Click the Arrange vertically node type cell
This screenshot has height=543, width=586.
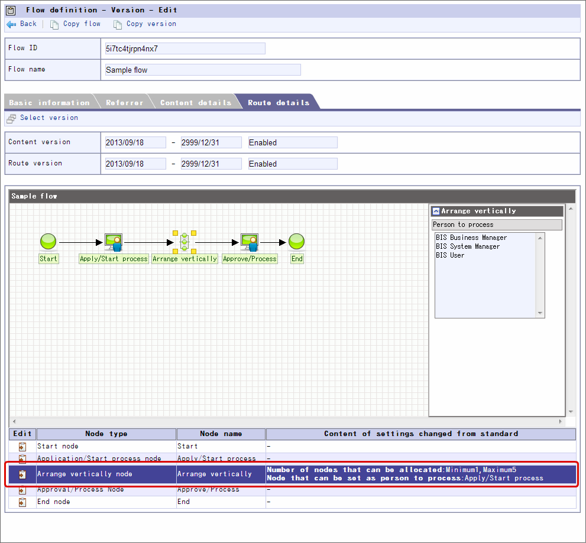point(106,474)
